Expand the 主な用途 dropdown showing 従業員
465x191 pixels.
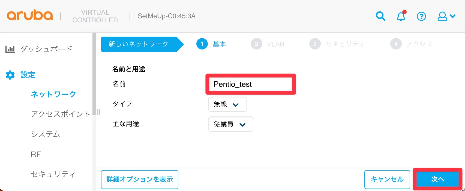pyautogui.click(x=230, y=124)
